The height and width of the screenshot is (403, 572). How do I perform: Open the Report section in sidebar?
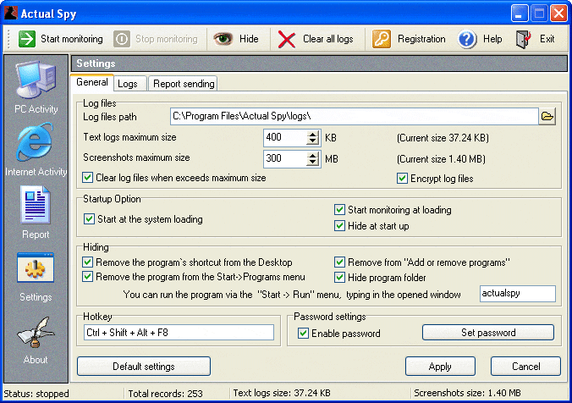point(36,212)
